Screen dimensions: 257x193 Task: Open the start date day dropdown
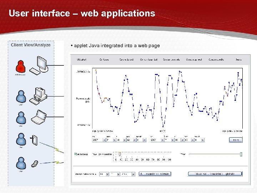click(121, 140)
